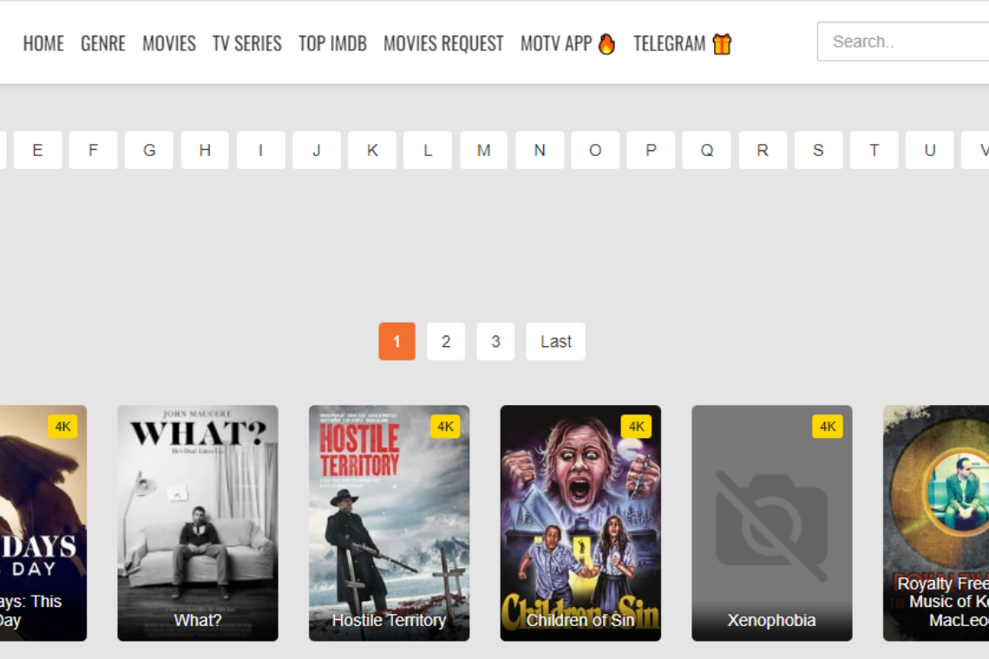This screenshot has height=659, width=989.
Task: Click the 4K badge on Xenophobia poster
Action: tap(827, 427)
